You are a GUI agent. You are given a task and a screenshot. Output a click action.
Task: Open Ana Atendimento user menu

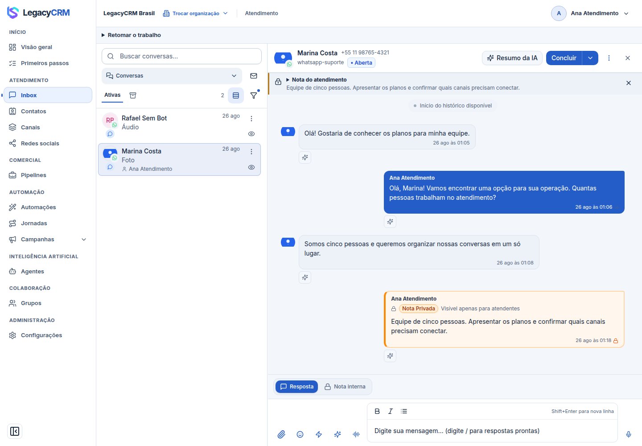[x=591, y=13]
